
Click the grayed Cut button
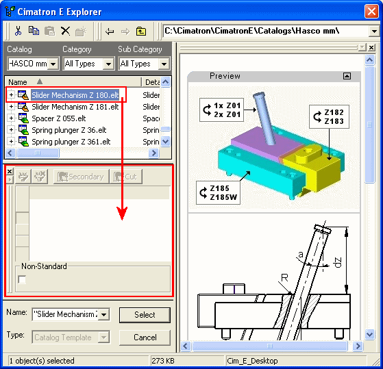[x=126, y=176]
